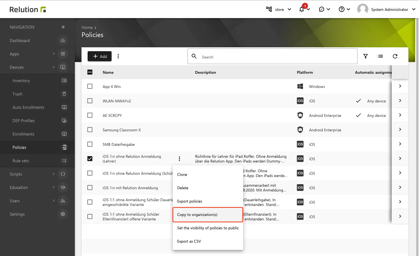The width and height of the screenshot is (419, 256).
Task: Click the three-dot menu beside Add
Action: click(x=118, y=56)
